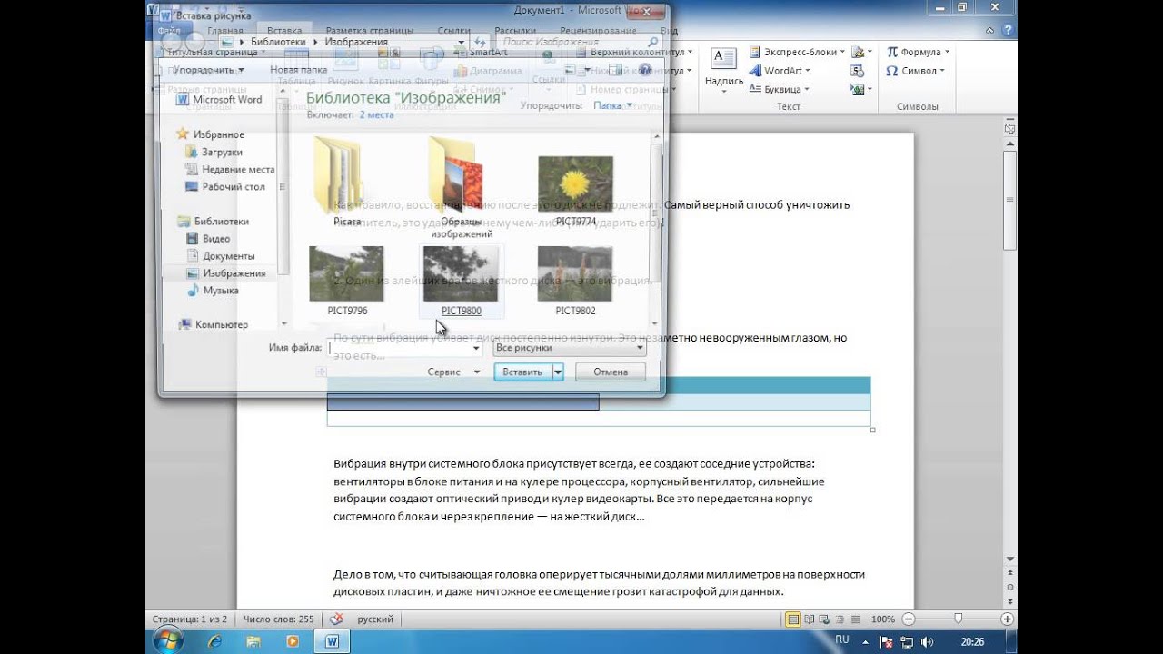Click the Имя файла input field
This screenshot has width=1163, height=654.
coord(404,348)
